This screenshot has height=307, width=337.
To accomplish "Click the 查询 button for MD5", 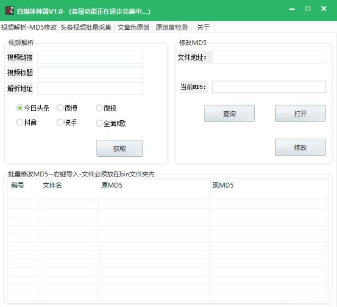I will tap(229, 113).
